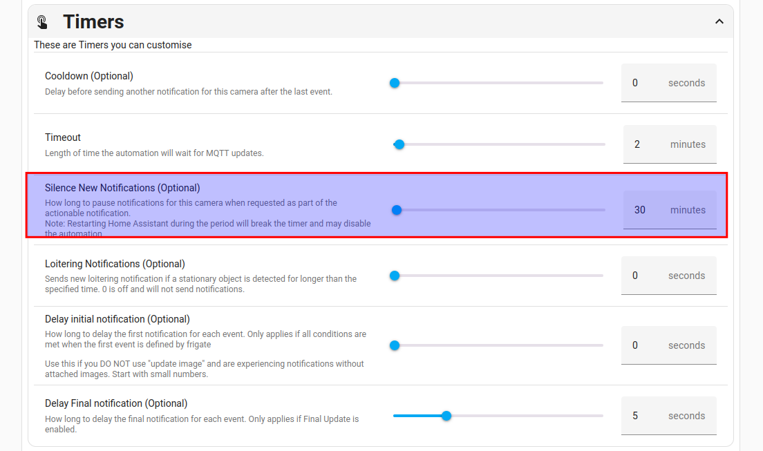Click the Delay Final notification slider handle

446,416
